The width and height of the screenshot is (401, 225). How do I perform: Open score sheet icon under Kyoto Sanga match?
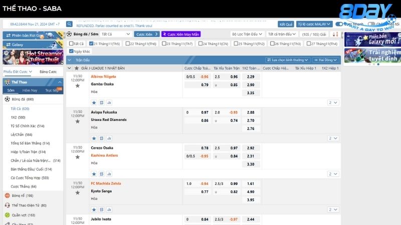coord(102,209)
